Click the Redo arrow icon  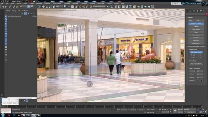point(6,6)
